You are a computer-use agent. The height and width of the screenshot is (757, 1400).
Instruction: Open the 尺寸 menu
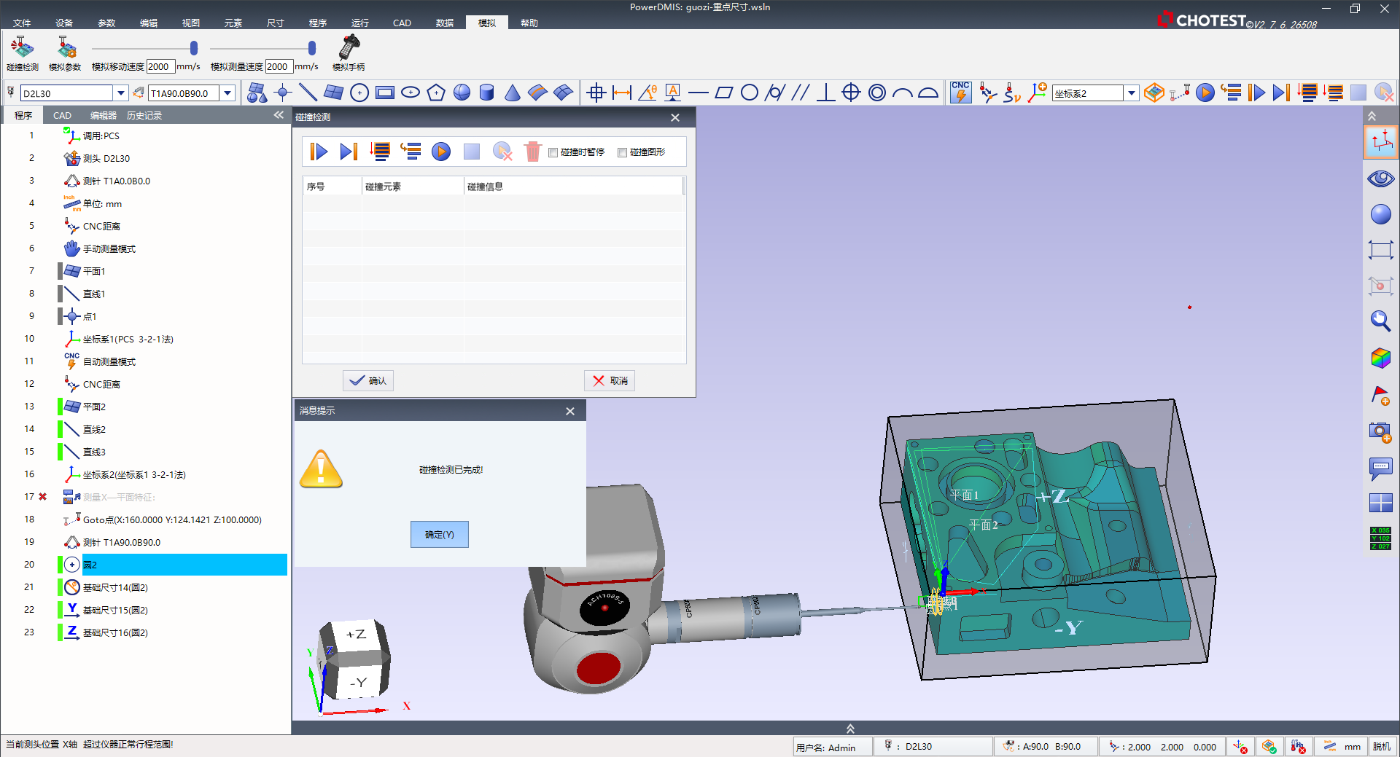point(276,23)
